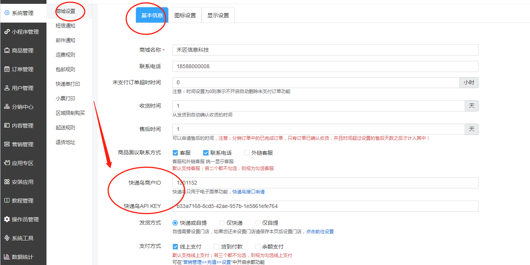Select 仅自提 delivery radio
Viewport: 530px width, 265px height.
(258, 223)
